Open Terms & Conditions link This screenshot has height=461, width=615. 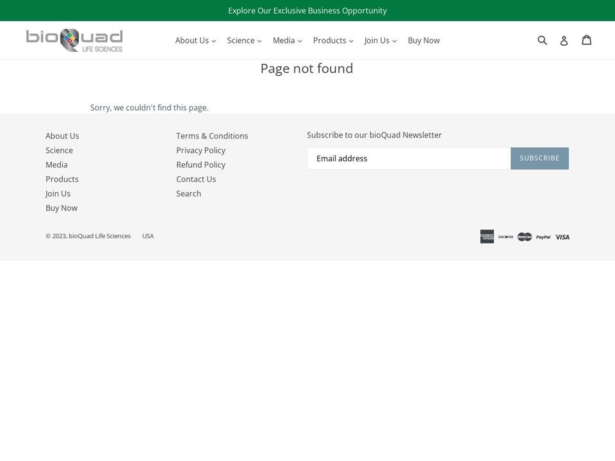pyautogui.click(x=212, y=136)
